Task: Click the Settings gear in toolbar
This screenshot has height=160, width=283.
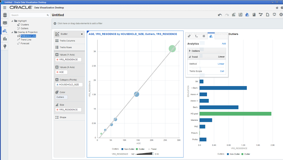Action: click(x=281, y=14)
